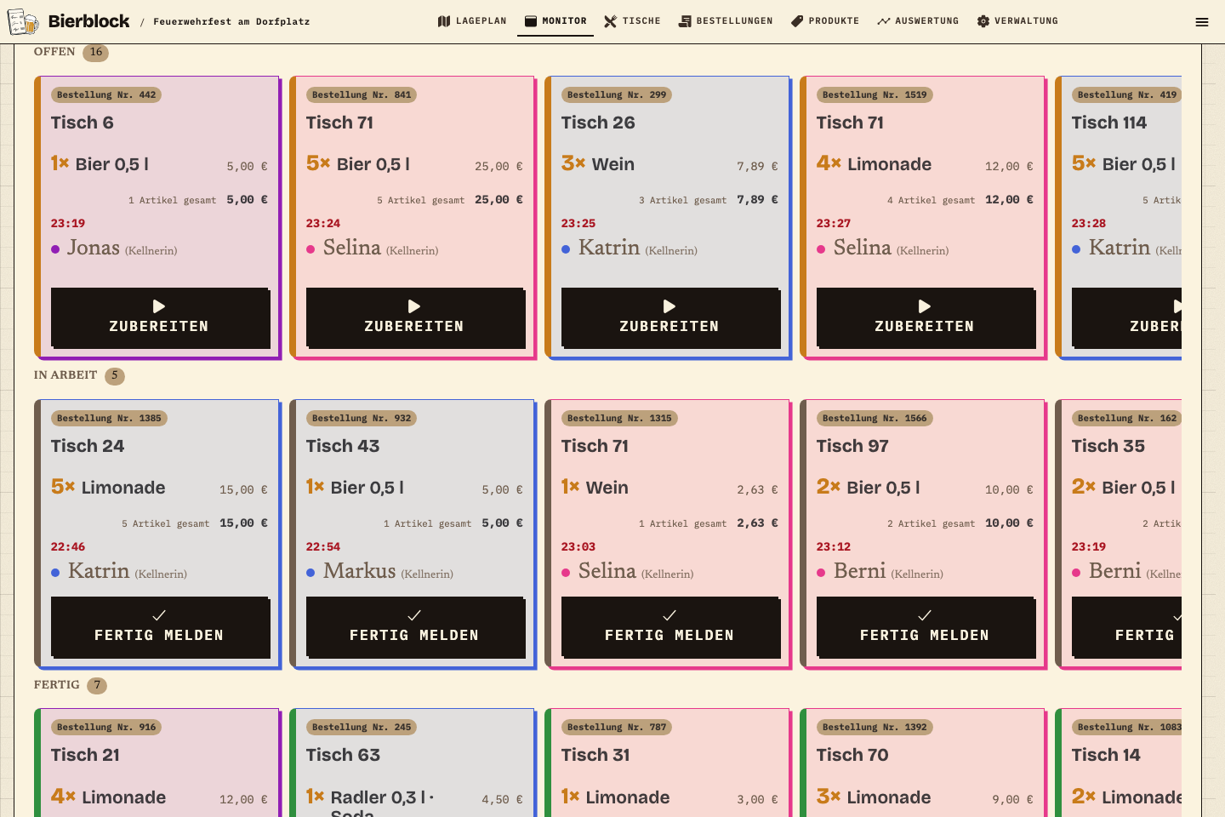Open Verwaltung settings
Viewport: 1225px width, 817px height.
click(x=1017, y=21)
